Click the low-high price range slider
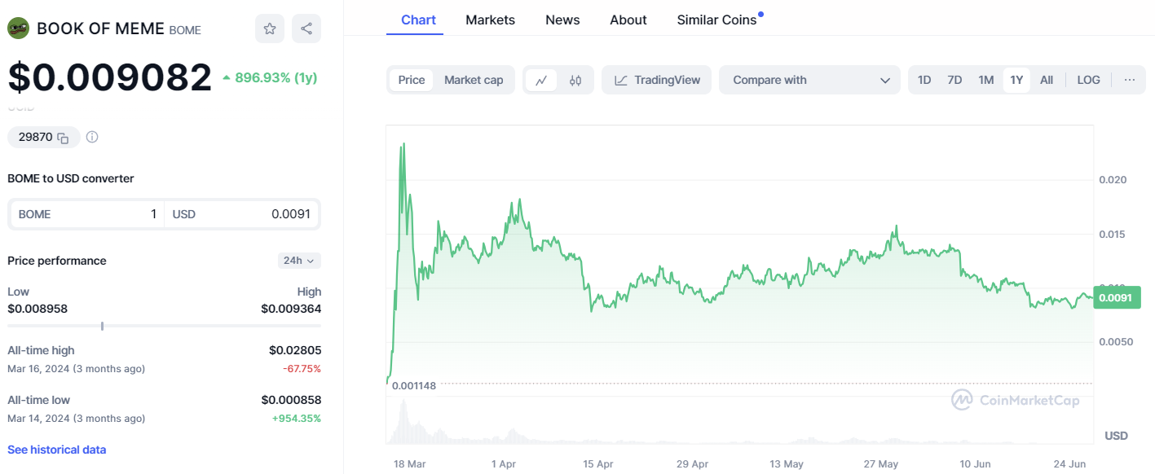This screenshot has width=1155, height=474. (163, 326)
